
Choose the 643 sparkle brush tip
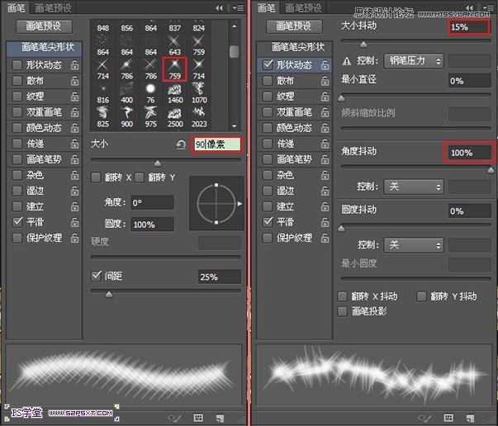pos(174,45)
